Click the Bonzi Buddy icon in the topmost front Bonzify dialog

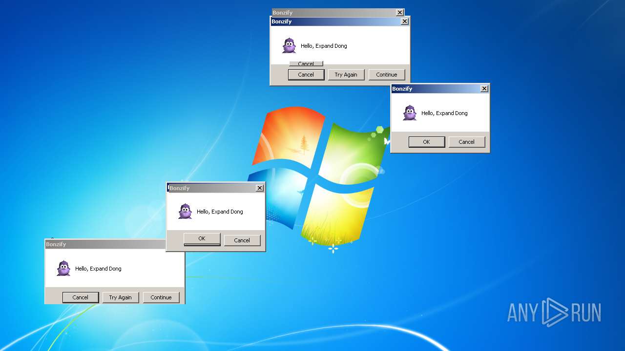point(289,45)
